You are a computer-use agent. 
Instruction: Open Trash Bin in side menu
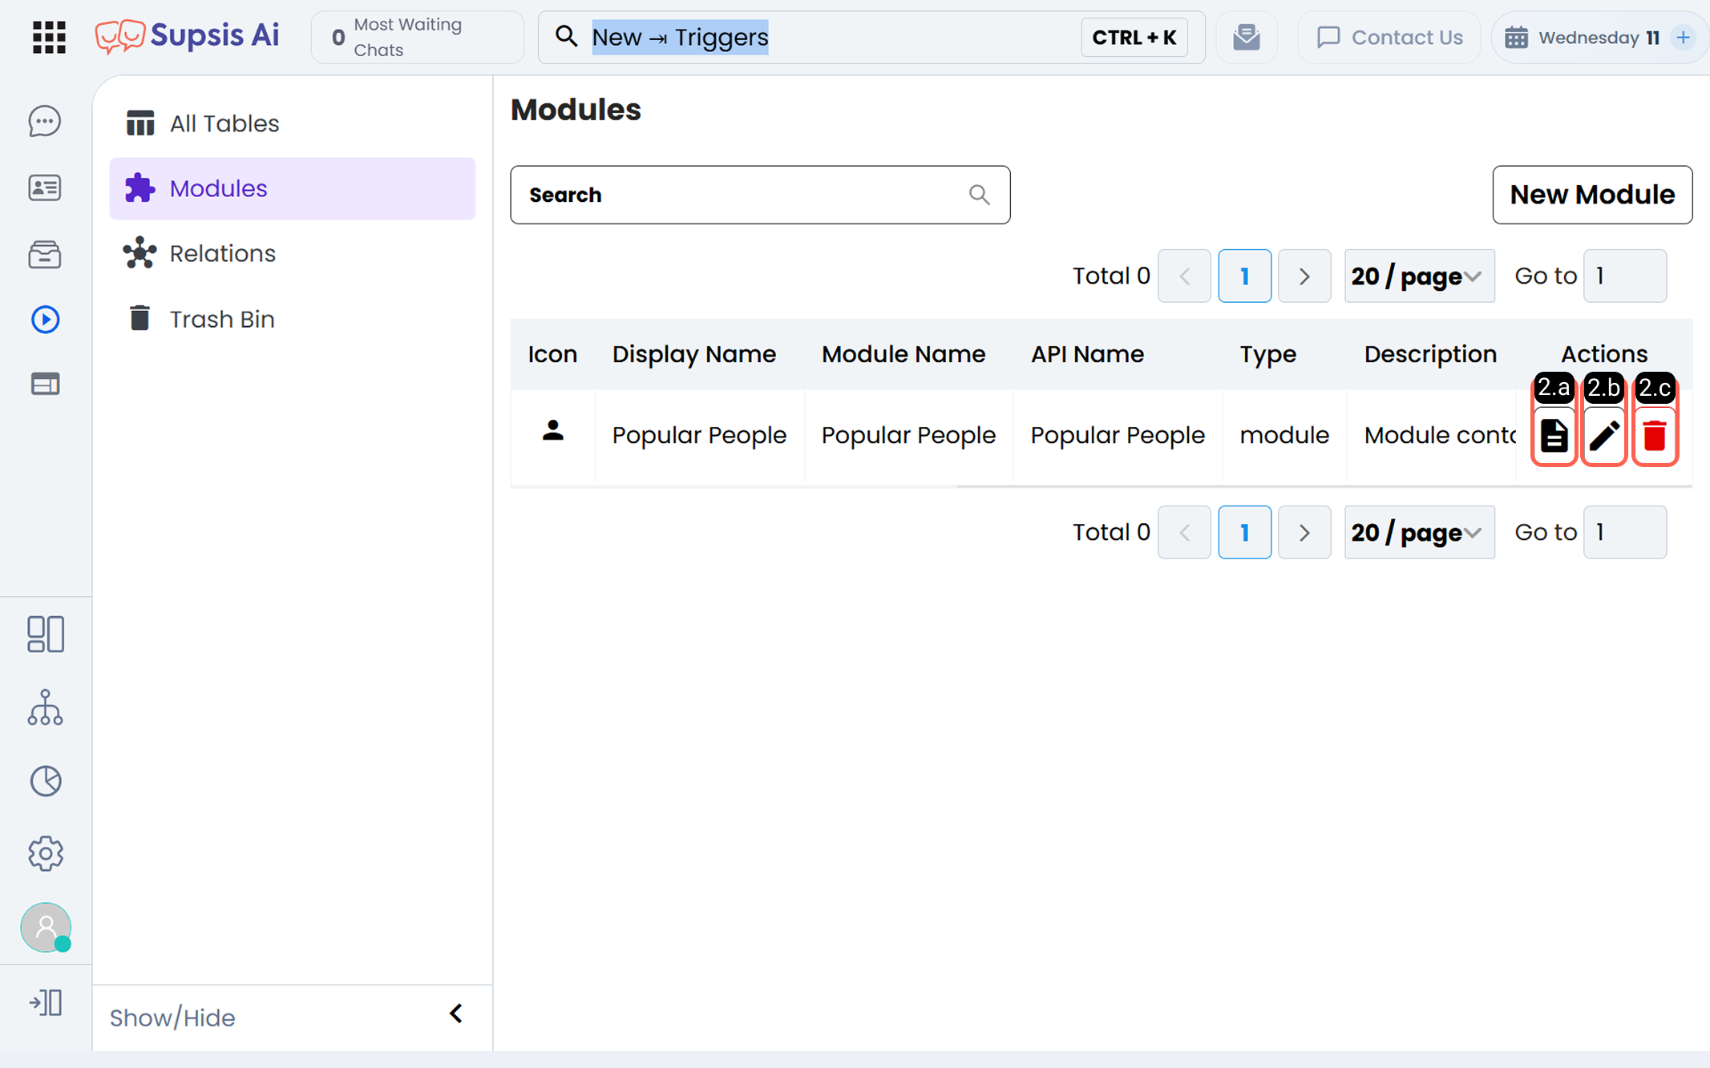[292, 320]
